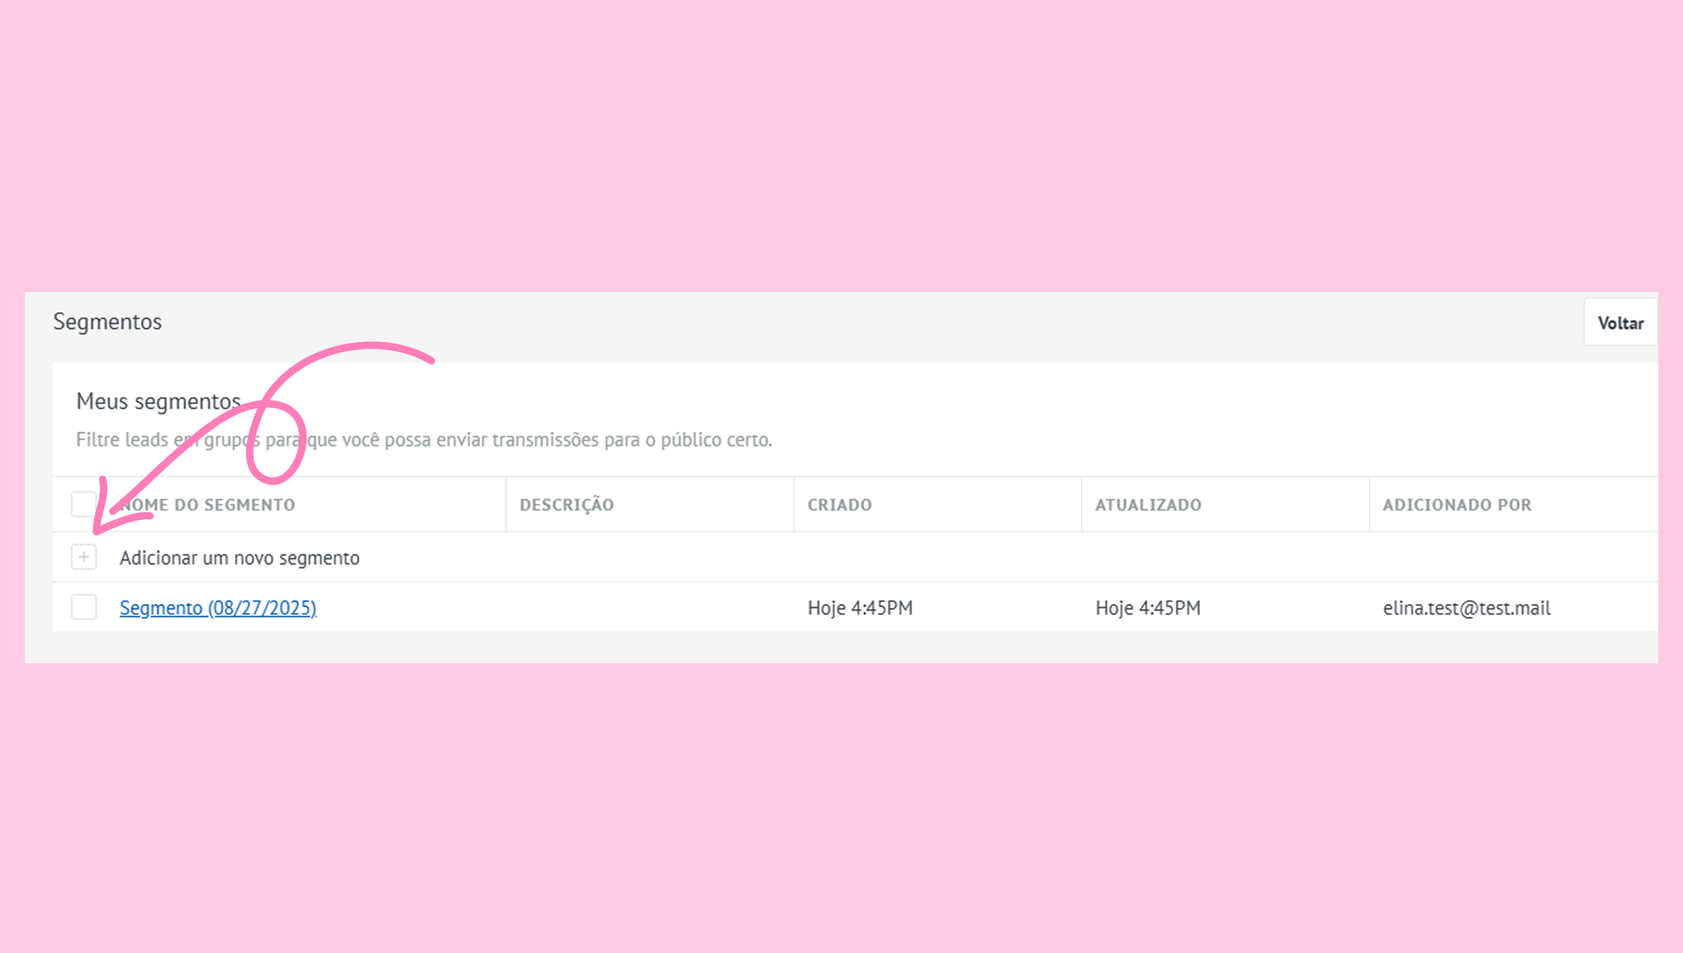Click the Atualizado column header
This screenshot has height=953, width=1683.
(x=1148, y=504)
